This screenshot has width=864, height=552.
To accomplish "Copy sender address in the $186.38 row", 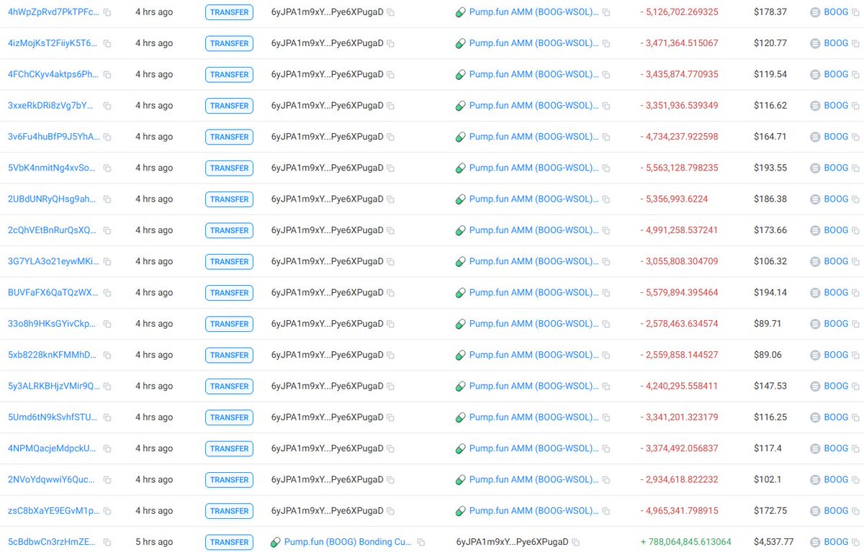I will [x=390, y=199].
